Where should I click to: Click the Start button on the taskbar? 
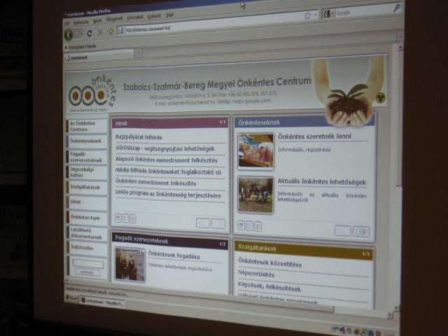pyautogui.click(x=71, y=298)
